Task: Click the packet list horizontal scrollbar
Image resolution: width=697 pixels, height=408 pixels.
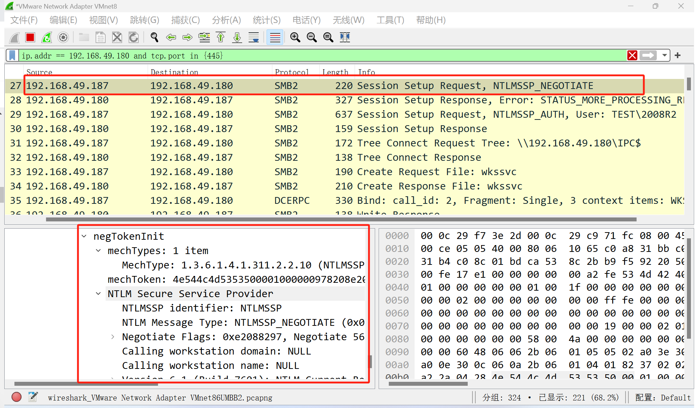Action: pyautogui.click(x=341, y=219)
